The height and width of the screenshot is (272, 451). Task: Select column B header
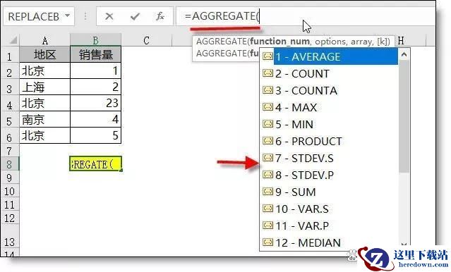tap(95, 40)
